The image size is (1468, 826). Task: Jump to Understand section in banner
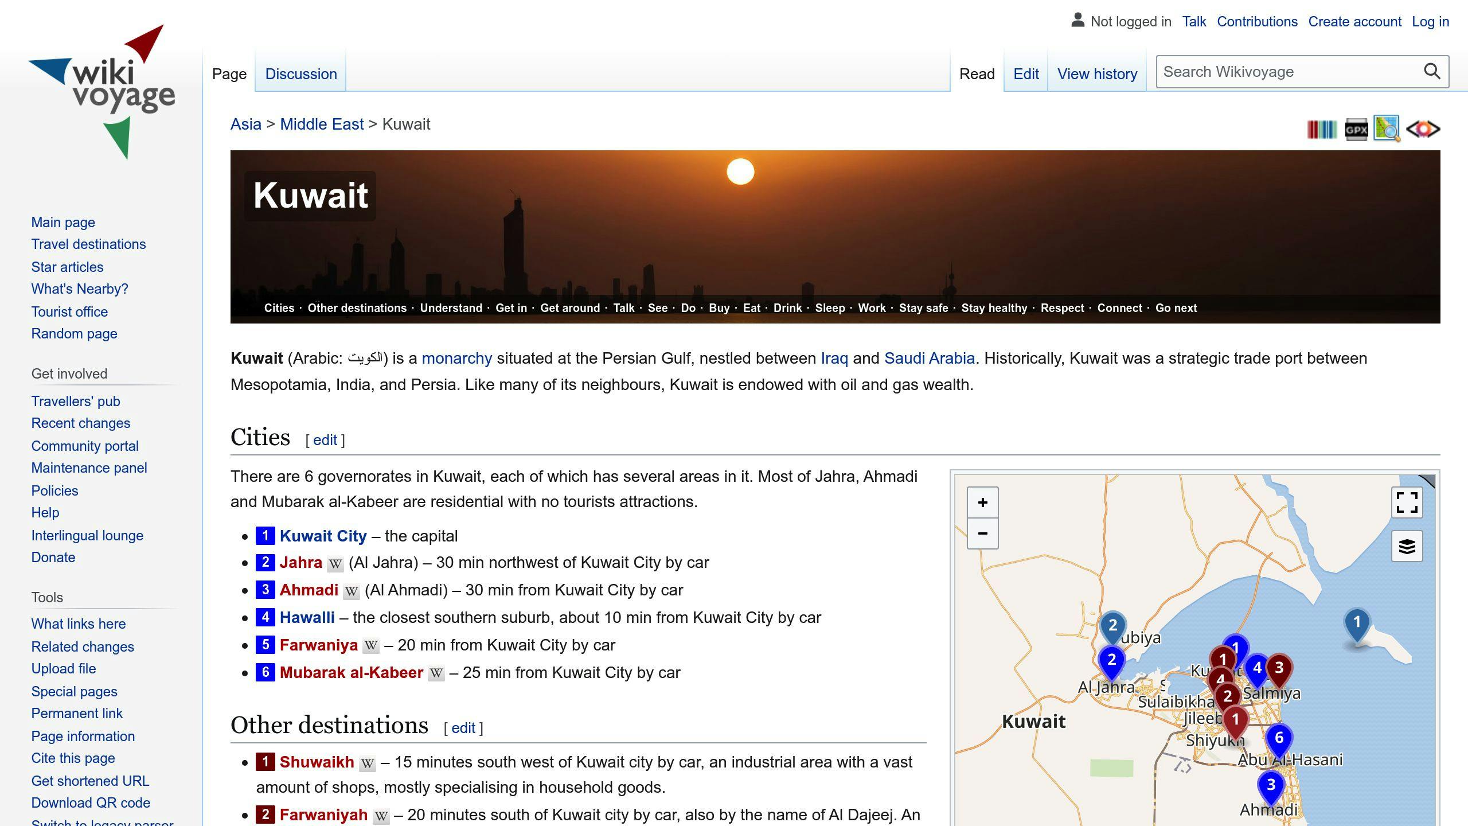[451, 308]
